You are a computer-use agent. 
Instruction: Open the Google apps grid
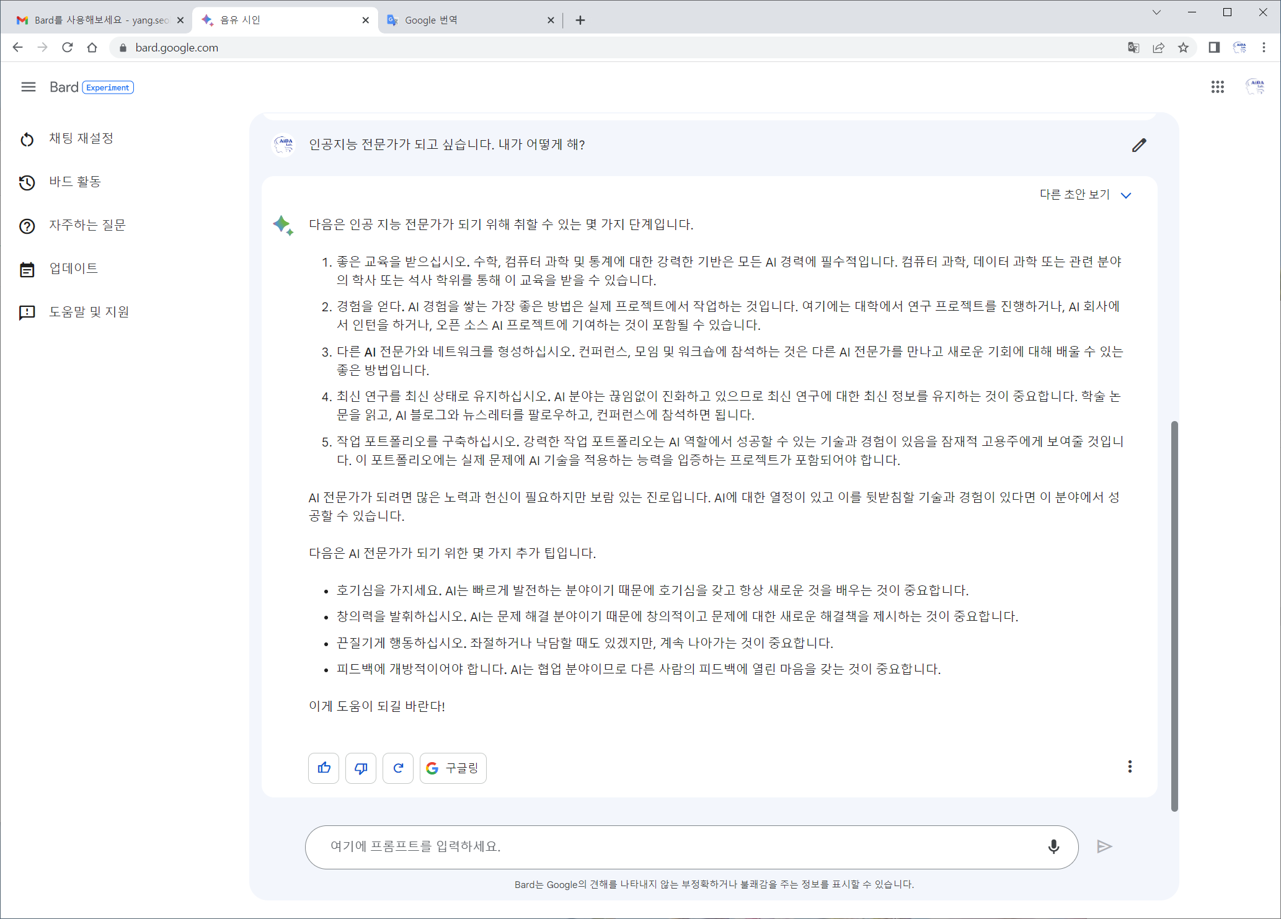click(1218, 87)
